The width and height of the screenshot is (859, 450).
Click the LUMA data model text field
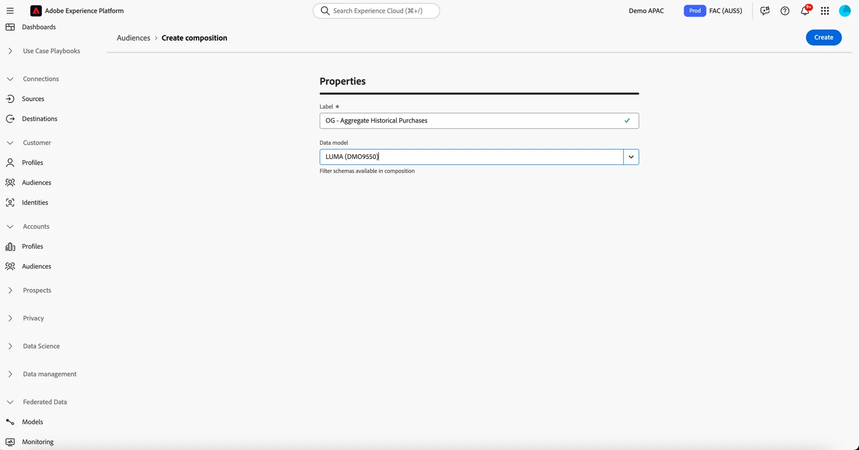471,157
